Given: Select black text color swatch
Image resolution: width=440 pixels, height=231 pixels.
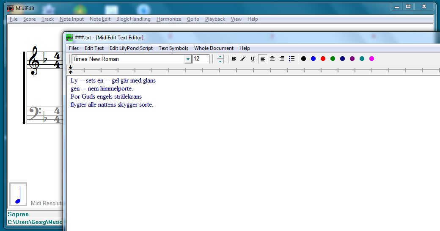Looking at the screenshot, I should (303, 59).
